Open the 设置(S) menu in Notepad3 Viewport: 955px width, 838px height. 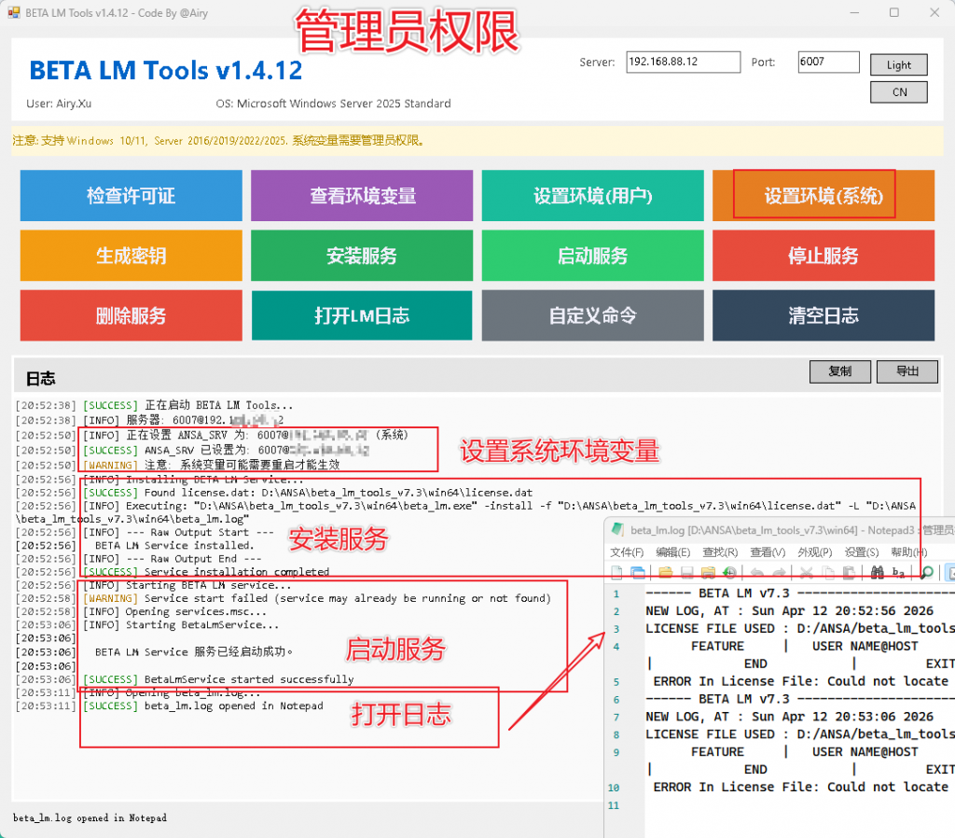tap(861, 552)
